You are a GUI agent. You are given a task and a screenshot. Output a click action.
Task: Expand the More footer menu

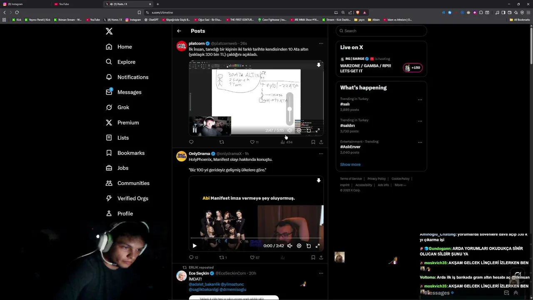coord(400,185)
